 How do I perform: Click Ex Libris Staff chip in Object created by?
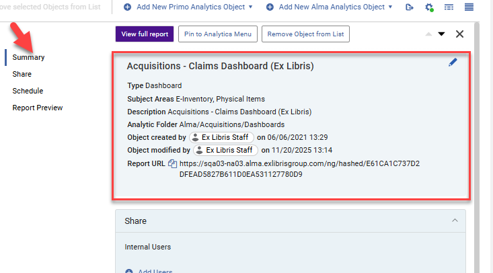coord(221,137)
